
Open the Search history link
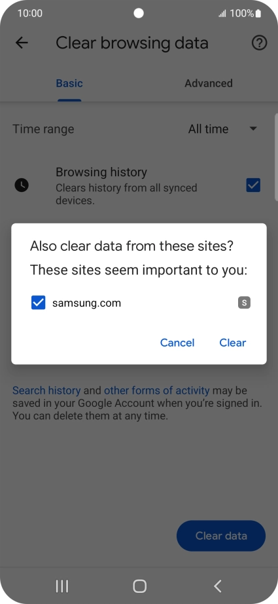pyautogui.click(x=46, y=390)
